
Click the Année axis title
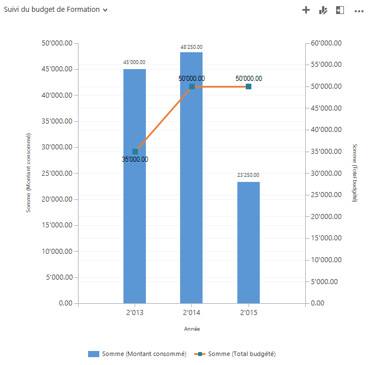191,329
